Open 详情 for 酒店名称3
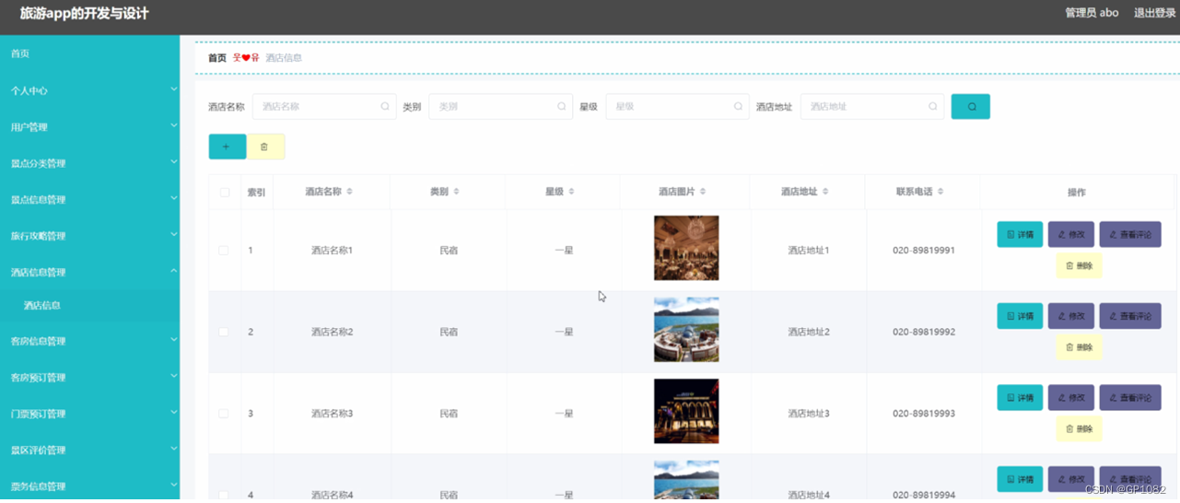The height and width of the screenshot is (503, 1180). tap(1020, 398)
